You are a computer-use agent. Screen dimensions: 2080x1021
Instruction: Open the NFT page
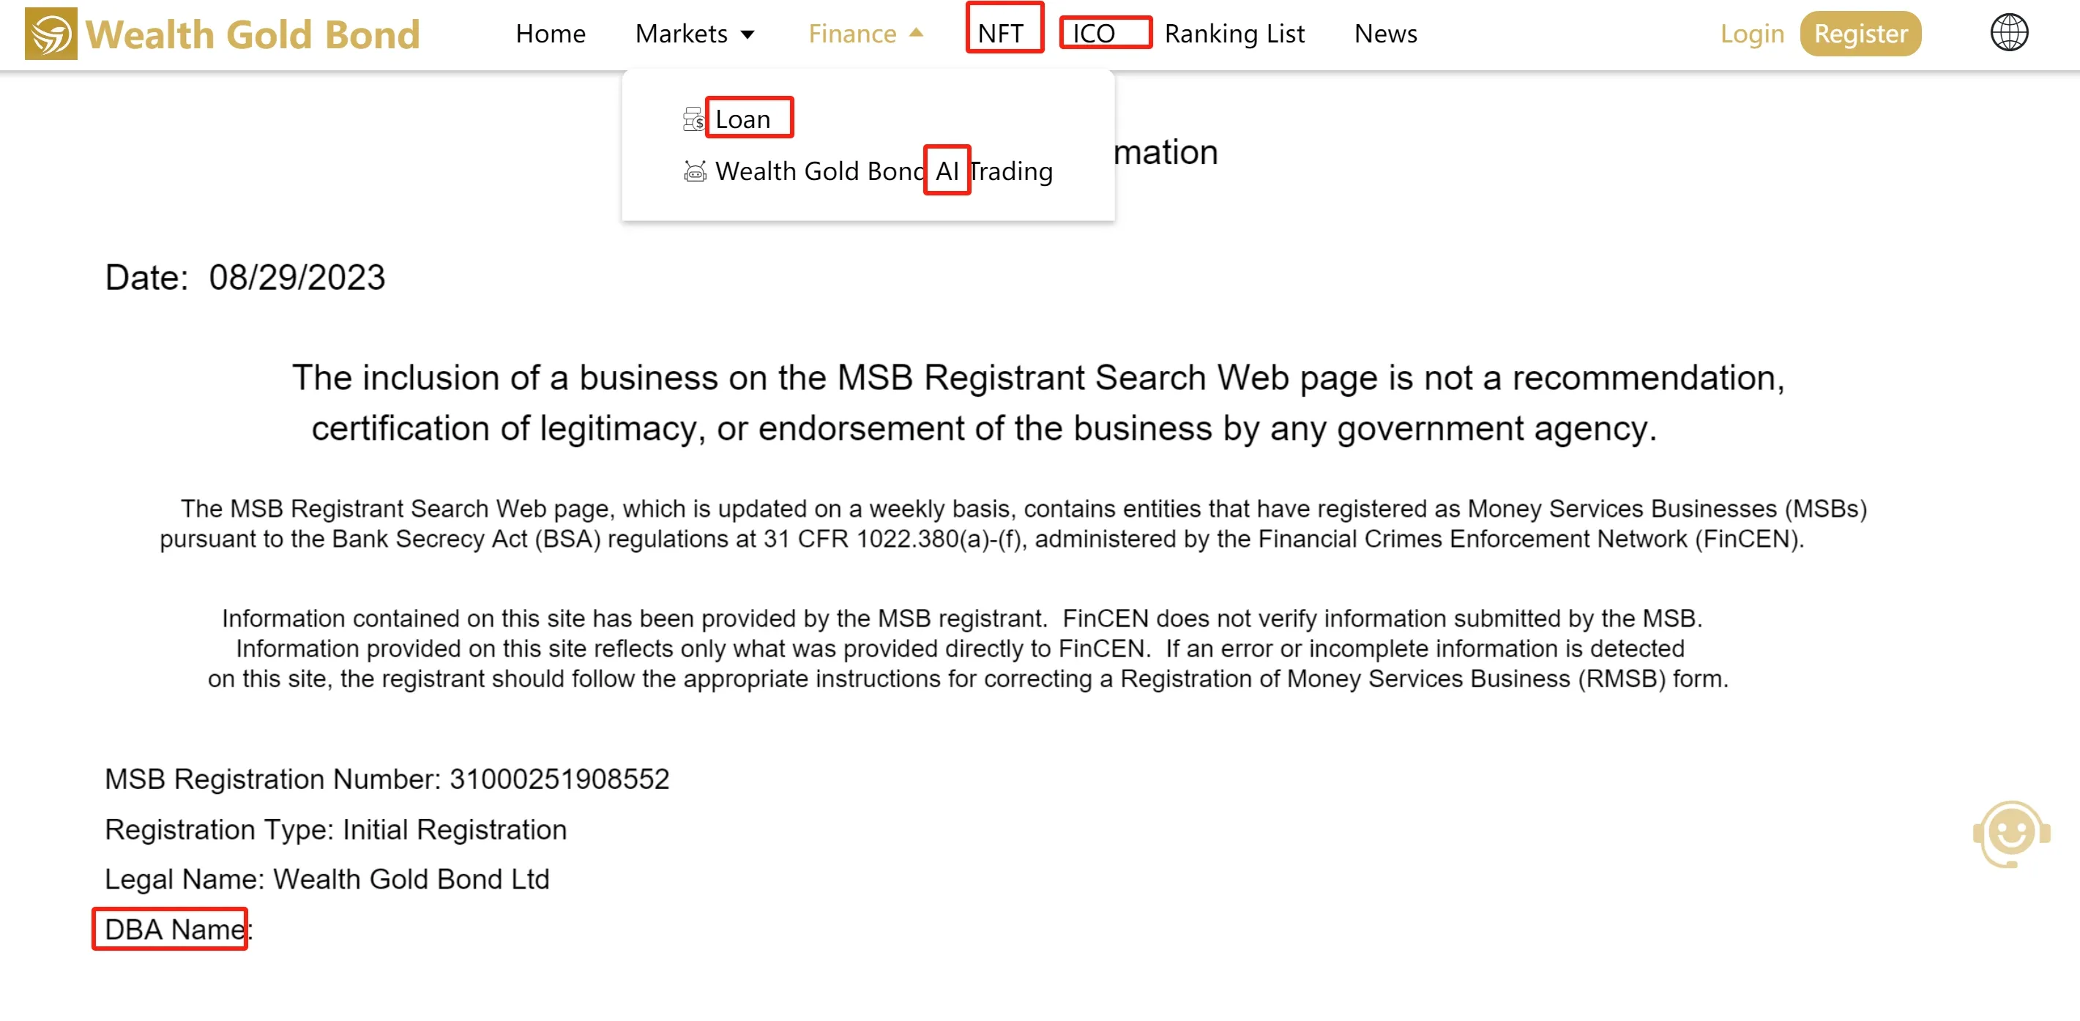click(x=1000, y=34)
